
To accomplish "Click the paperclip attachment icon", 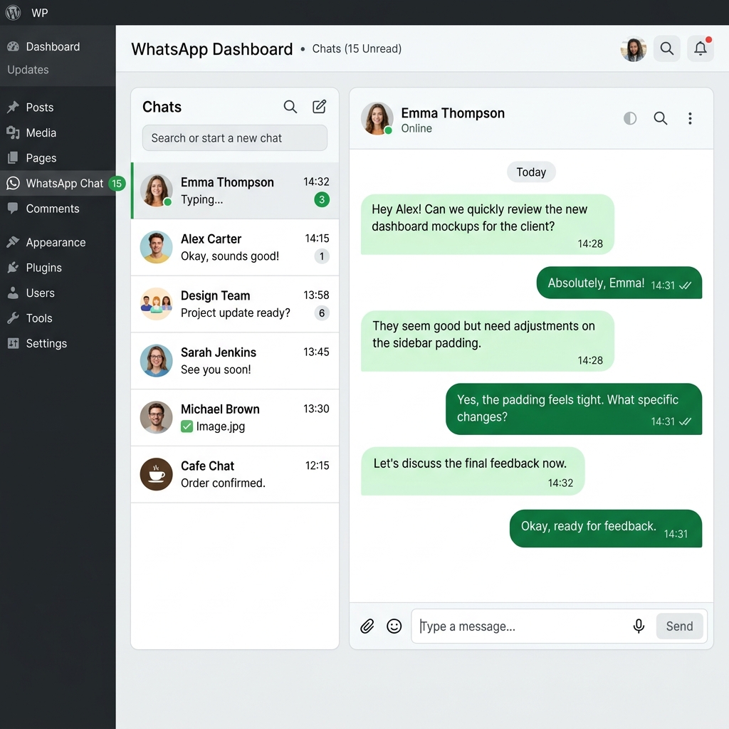I will [x=367, y=626].
